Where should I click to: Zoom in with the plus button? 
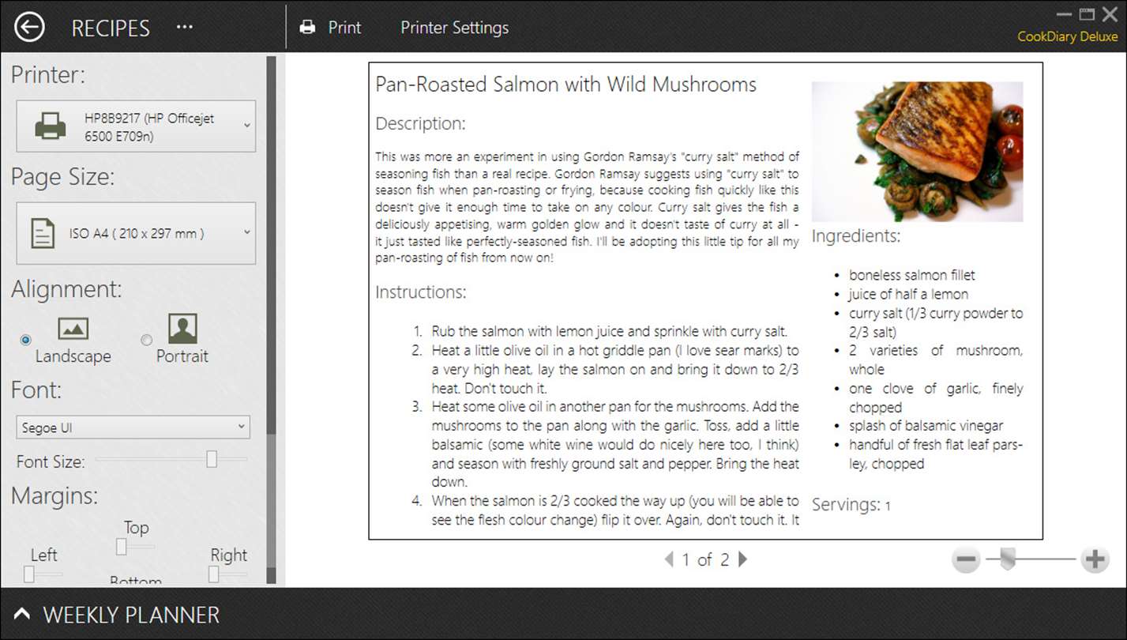[1095, 560]
